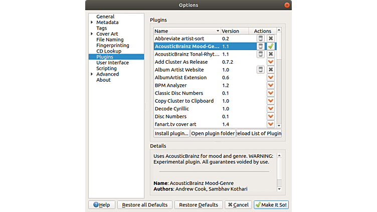Expand the Advanced options arrow
Screen dimensions: 377x212
[92, 74]
